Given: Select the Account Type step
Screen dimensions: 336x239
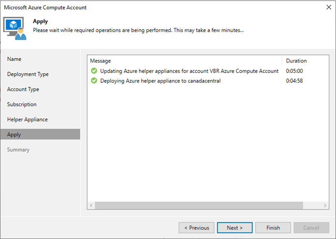Looking at the screenshot, I should click(23, 89).
